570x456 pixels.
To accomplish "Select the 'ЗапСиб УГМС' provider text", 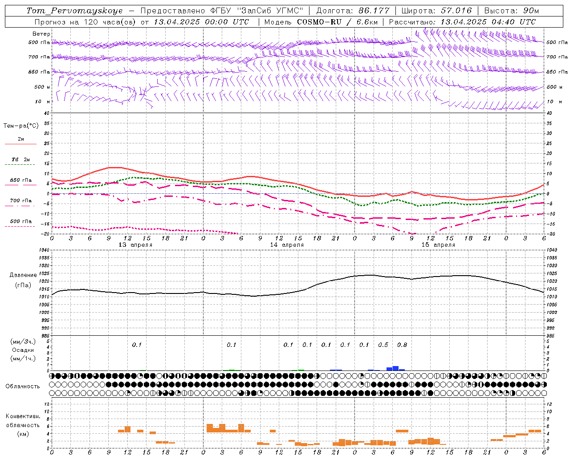I will (270, 11).
